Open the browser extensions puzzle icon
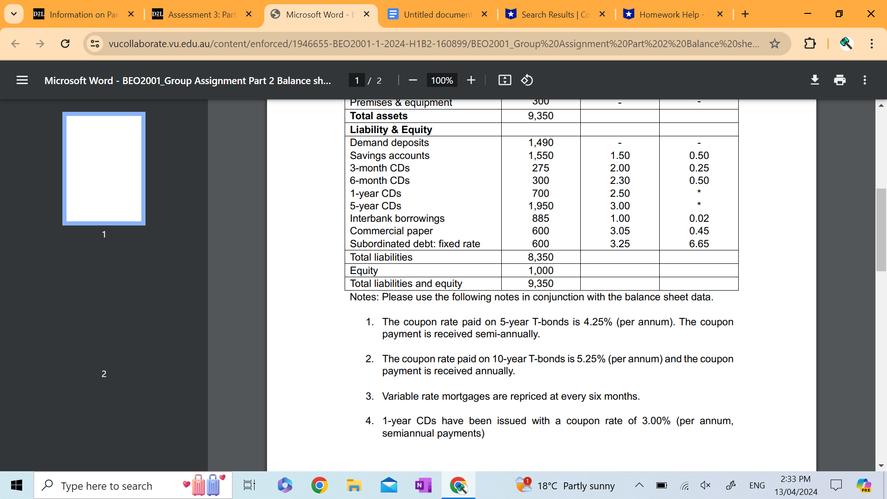The height and width of the screenshot is (499, 887). click(x=809, y=44)
